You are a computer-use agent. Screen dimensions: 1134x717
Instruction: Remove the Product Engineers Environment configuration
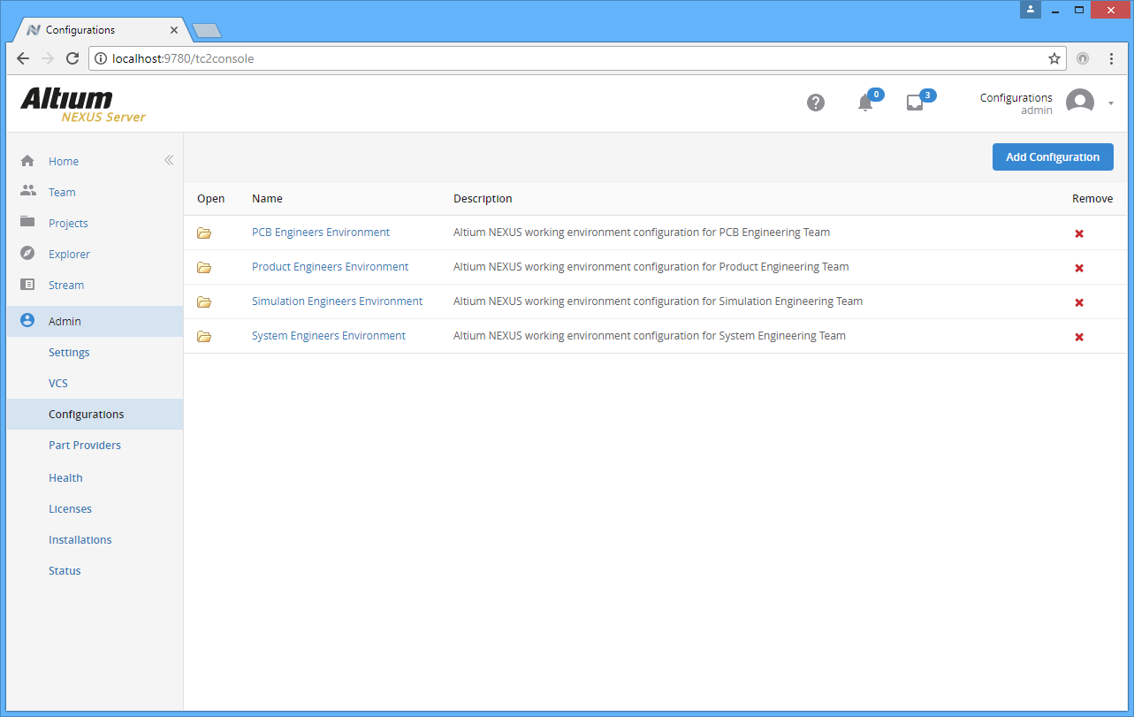click(x=1078, y=268)
